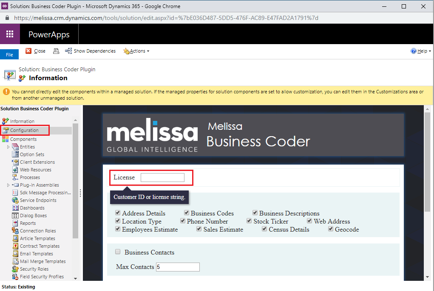Click the print icon in the toolbar
434x291 pixels.
pyautogui.click(x=56, y=51)
